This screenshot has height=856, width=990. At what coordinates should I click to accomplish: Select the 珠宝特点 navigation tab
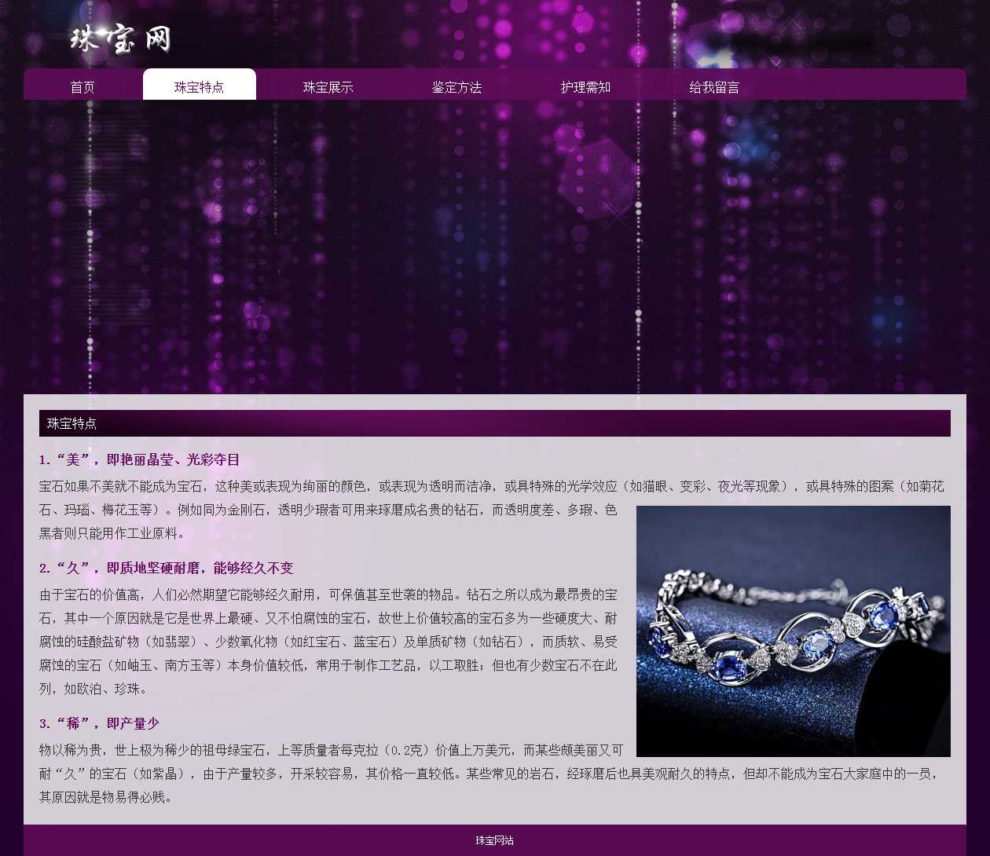tap(200, 87)
